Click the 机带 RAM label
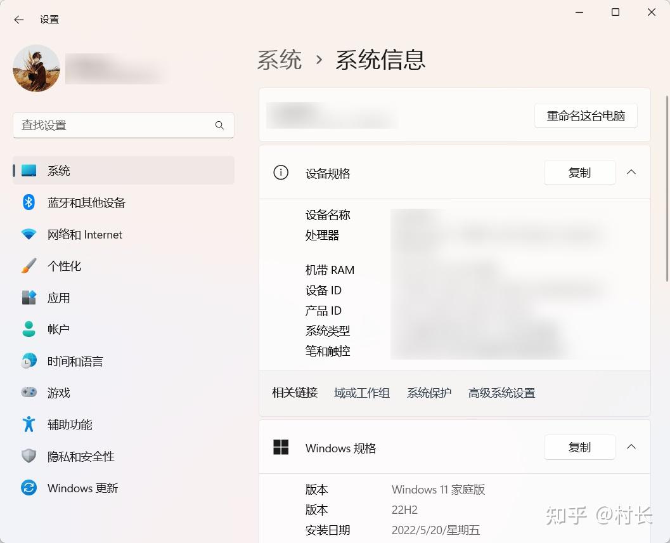This screenshot has height=543, width=670. 330,270
